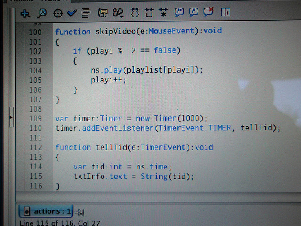This screenshot has width=301, height=226.
Task: Click 'txtInfo' on line 115
Action: (89, 176)
